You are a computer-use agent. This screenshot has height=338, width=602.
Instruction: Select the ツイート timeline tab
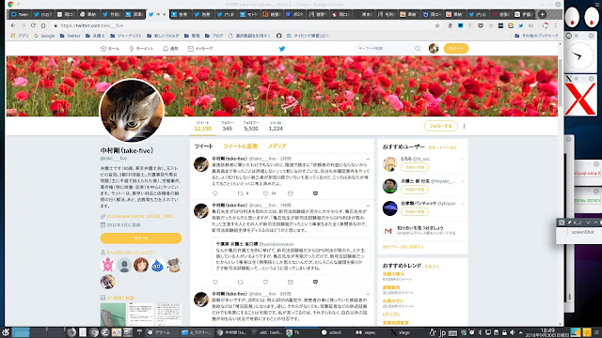(203, 146)
